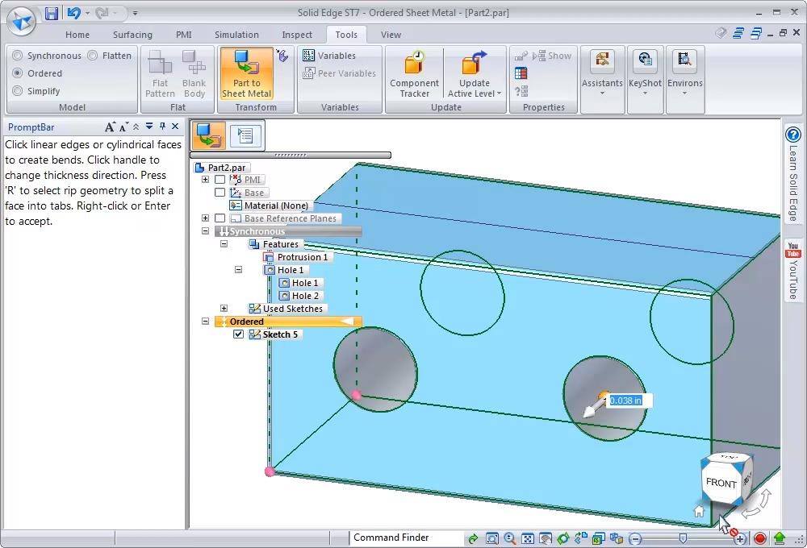Select the Inspect tab
The width and height of the screenshot is (807, 548).
click(x=296, y=35)
